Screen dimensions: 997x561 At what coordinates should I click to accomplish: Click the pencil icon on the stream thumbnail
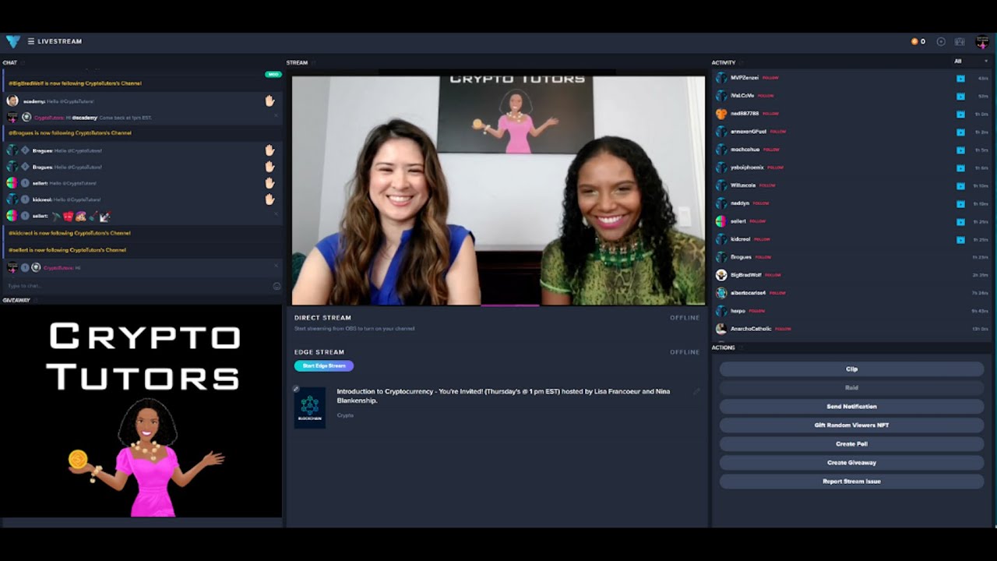tap(296, 389)
